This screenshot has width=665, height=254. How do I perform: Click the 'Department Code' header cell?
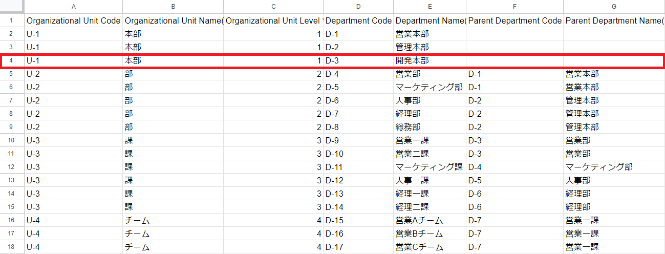click(358, 21)
